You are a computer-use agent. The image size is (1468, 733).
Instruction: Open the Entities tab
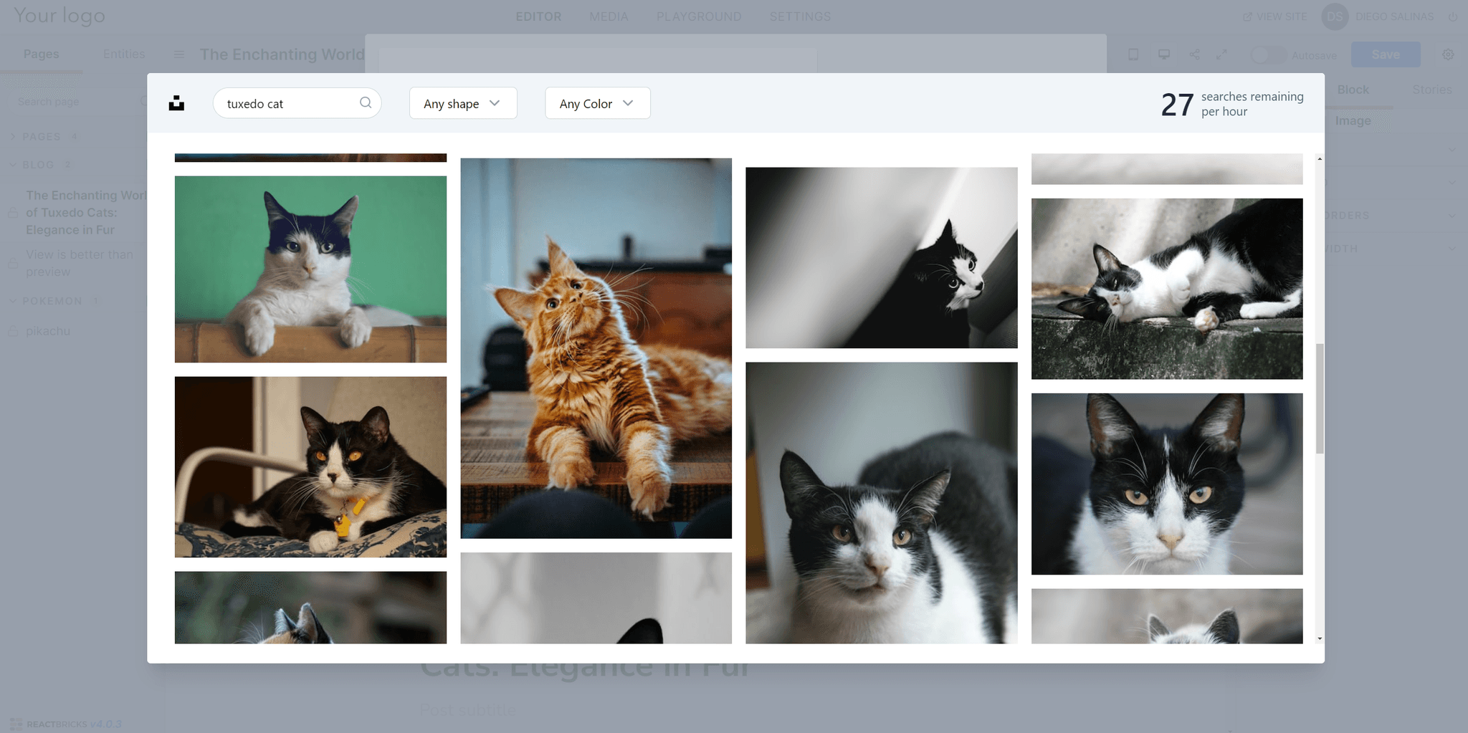(x=123, y=54)
